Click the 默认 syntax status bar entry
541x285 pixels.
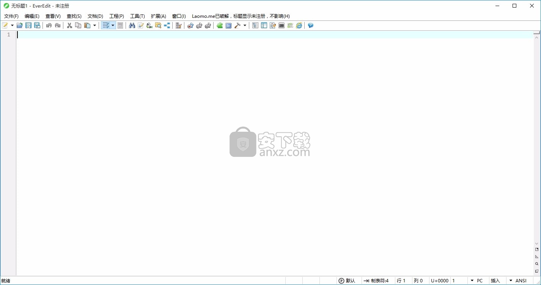coord(347,281)
